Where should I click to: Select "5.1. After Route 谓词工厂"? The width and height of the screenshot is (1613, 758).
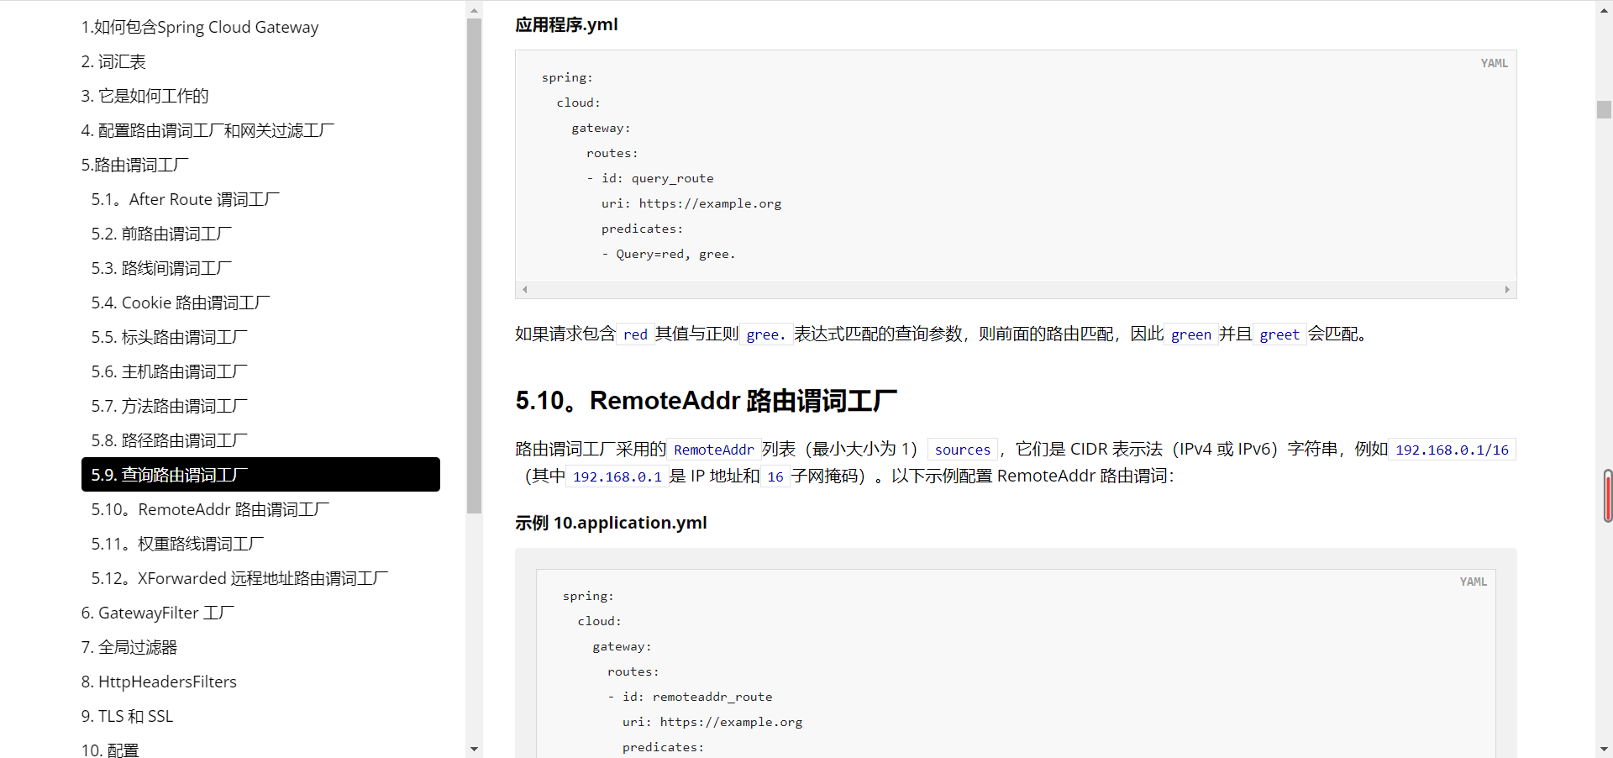(185, 198)
